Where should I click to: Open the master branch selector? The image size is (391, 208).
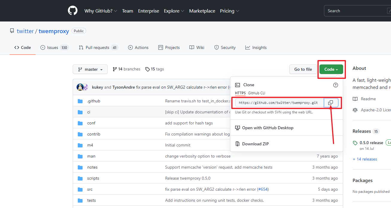pos(90,69)
